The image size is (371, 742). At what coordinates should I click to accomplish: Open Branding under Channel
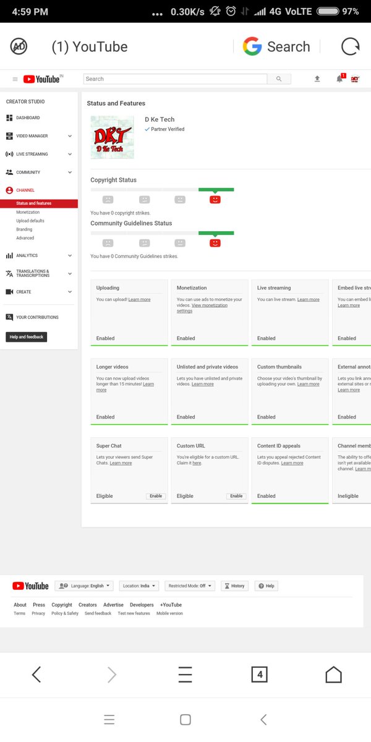click(x=24, y=229)
